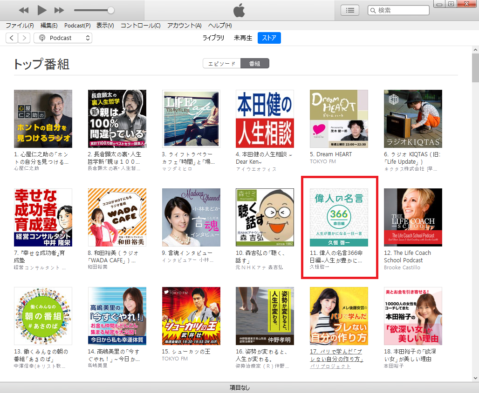Viewport: 479px width, 393px height.
Task: Click title link 5. Dream HEART
Action: [331, 154]
